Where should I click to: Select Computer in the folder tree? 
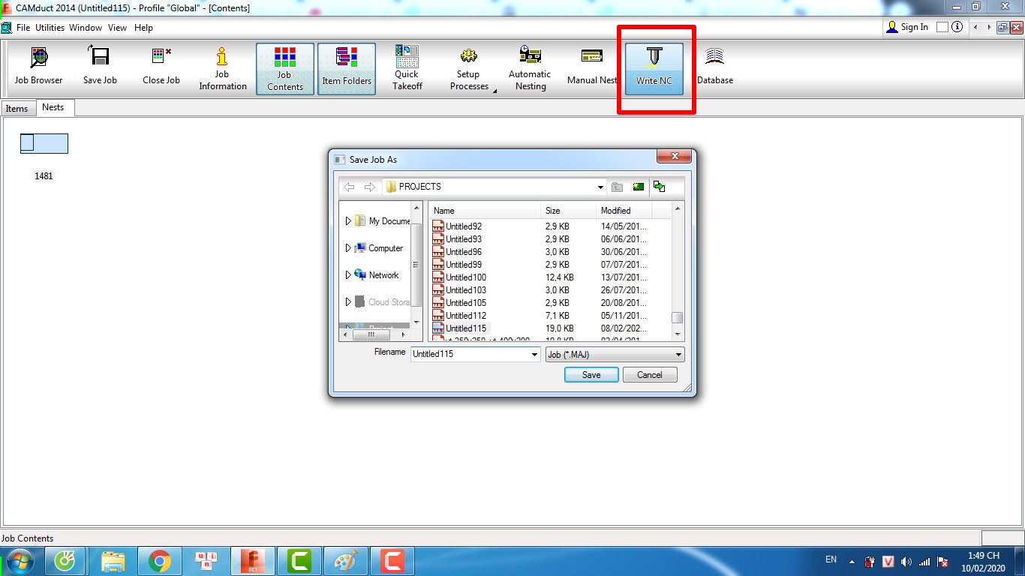click(386, 248)
